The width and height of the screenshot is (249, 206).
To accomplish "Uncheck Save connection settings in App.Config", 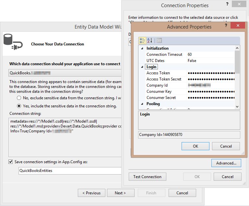I will coord(11,162).
